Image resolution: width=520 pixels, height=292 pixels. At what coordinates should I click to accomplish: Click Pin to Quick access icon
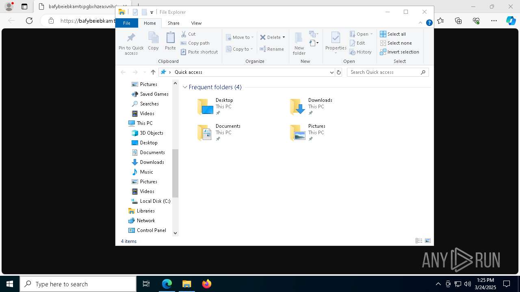point(131,38)
